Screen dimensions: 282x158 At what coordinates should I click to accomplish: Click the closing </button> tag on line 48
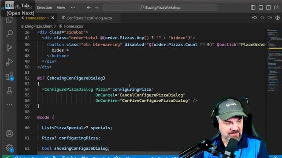pyautogui.click(x=58, y=56)
